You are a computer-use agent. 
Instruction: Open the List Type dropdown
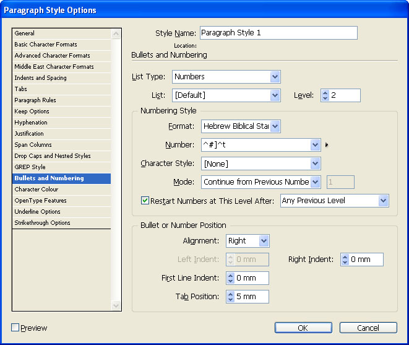pos(275,77)
